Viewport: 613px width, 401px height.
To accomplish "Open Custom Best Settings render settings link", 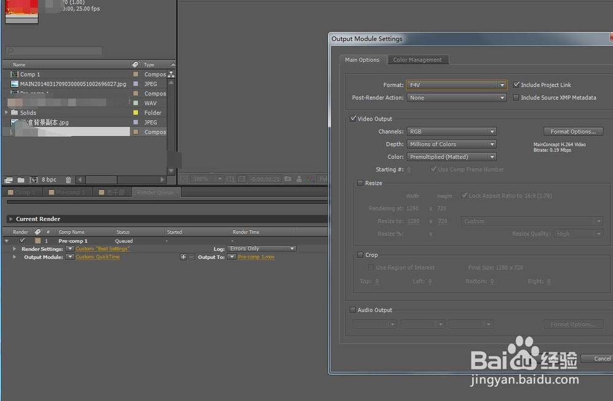I will click(x=102, y=249).
